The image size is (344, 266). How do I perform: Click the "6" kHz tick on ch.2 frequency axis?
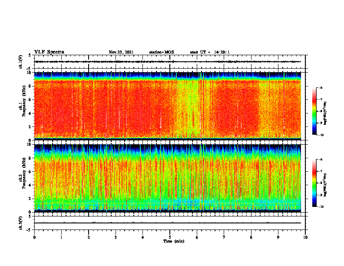point(30,172)
